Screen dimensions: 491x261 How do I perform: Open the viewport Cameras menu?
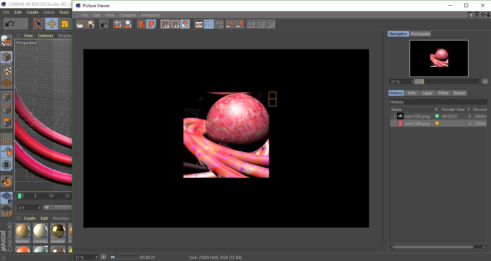pyautogui.click(x=45, y=36)
